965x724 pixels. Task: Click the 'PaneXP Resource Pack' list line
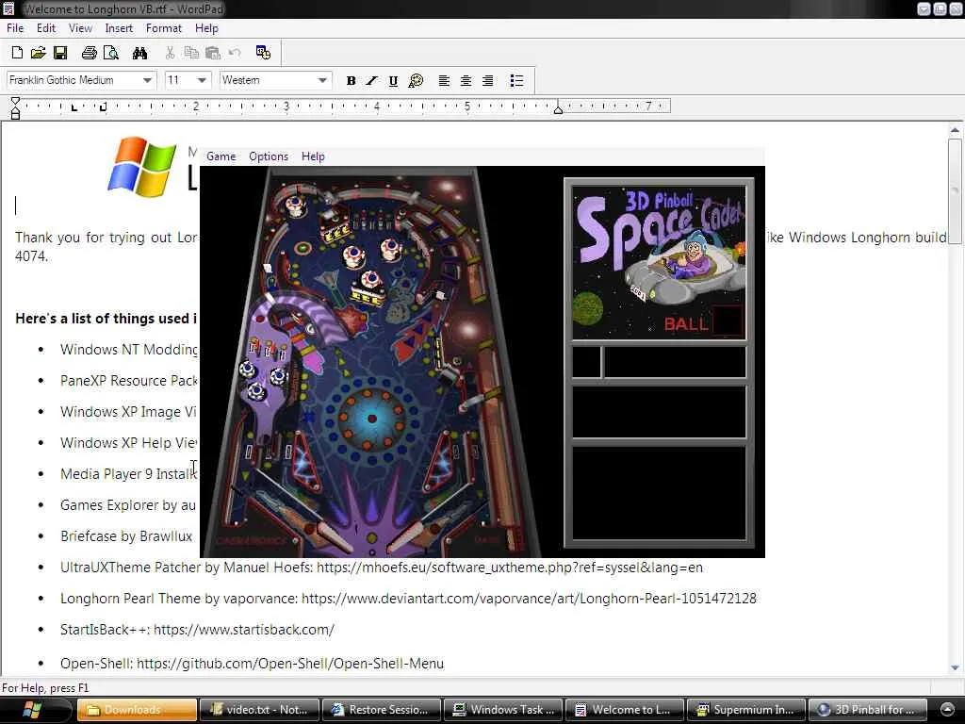coord(128,381)
